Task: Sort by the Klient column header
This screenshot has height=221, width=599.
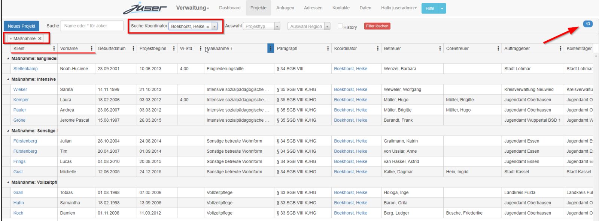Action: pyautogui.click(x=19, y=49)
